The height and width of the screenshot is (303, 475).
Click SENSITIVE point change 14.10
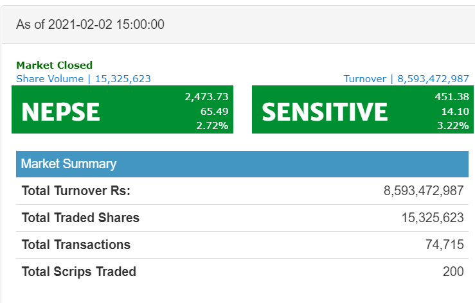(454, 111)
